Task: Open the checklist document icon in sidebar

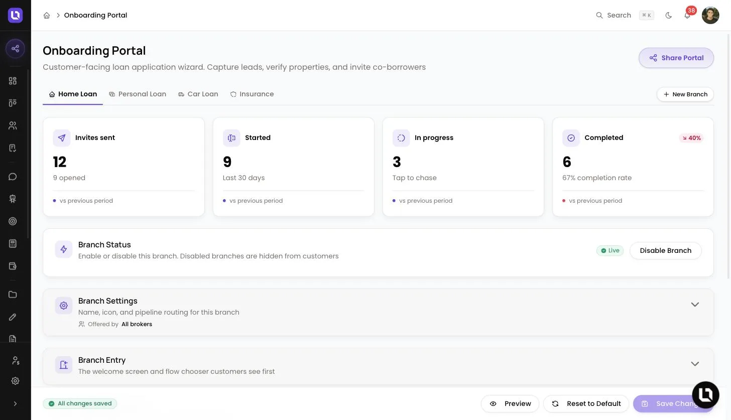Action: pyautogui.click(x=13, y=148)
